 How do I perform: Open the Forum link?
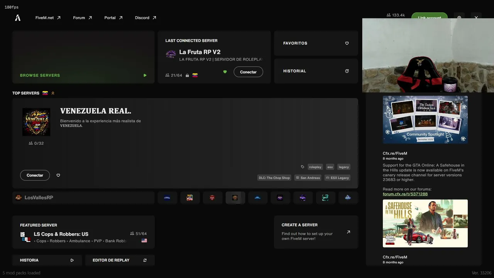(x=83, y=18)
